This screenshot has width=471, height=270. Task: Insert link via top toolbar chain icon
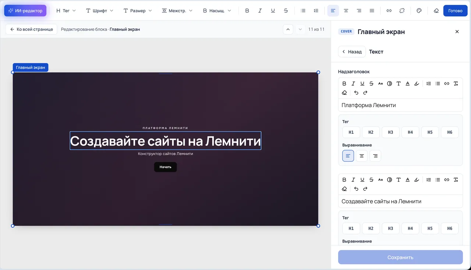pos(389,11)
